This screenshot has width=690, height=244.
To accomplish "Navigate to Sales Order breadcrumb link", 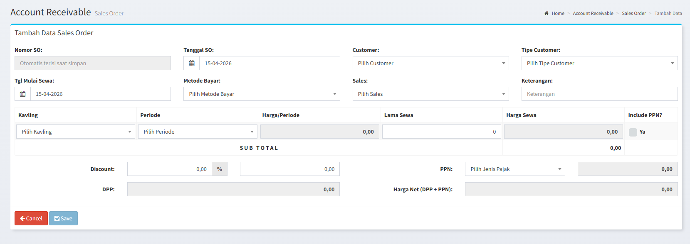I will click(633, 13).
